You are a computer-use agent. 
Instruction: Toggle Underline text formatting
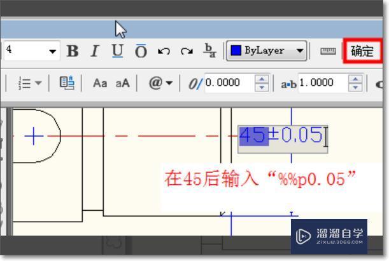[x=117, y=51]
